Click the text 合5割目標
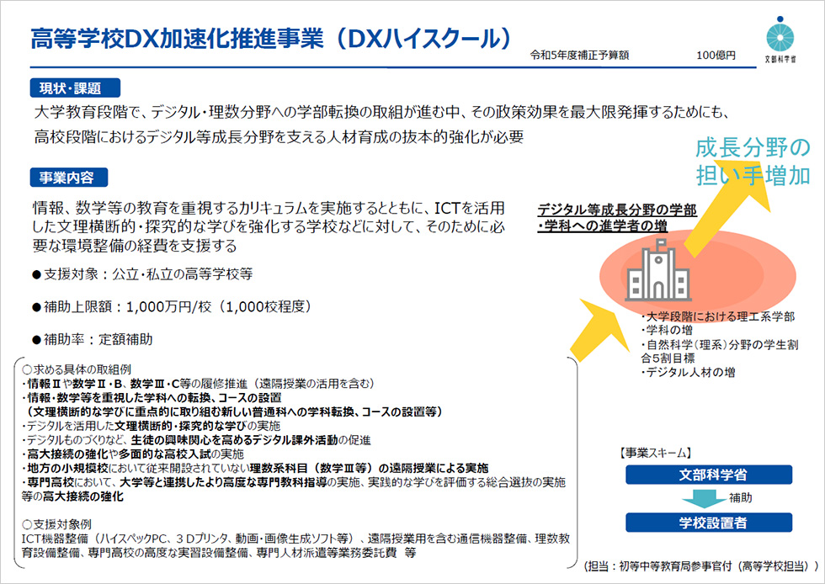Screen dimensions: 825x584 click(668, 358)
